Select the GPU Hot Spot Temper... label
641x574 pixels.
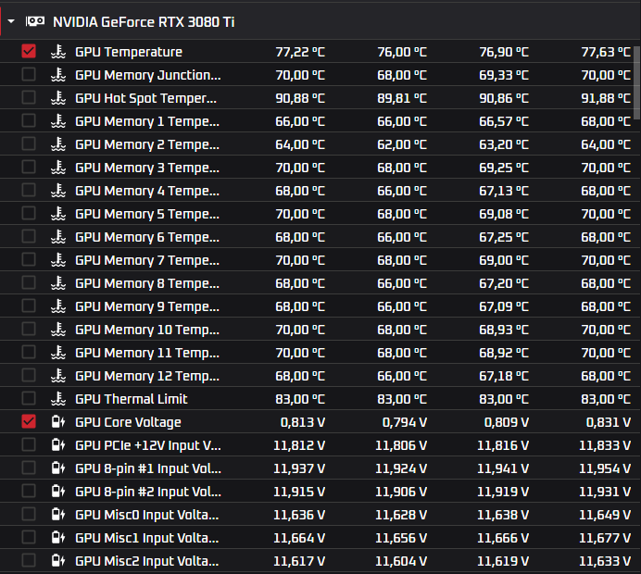[x=145, y=98]
